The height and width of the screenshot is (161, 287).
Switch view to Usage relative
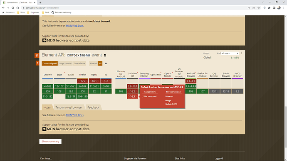click(x=65, y=63)
